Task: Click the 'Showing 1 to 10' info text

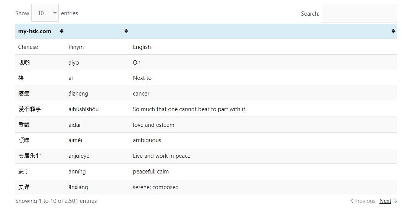Action: click(56, 201)
